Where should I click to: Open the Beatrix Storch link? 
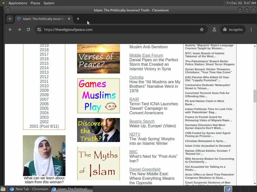click(142, 121)
